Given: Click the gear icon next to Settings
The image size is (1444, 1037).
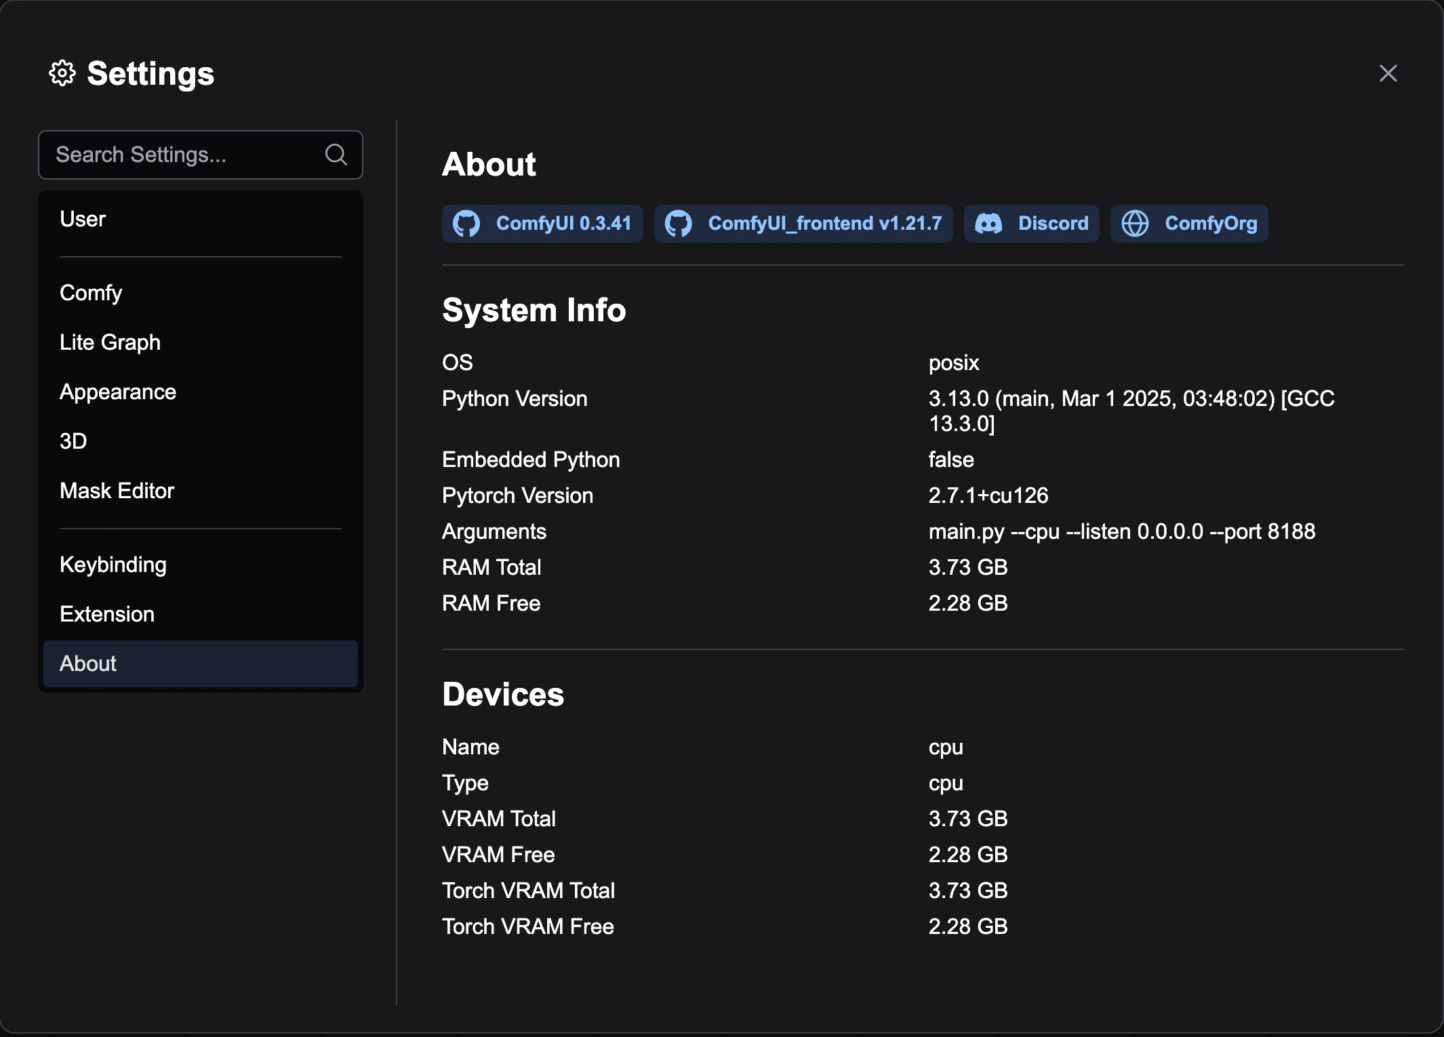Looking at the screenshot, I should tap(62, 73).
